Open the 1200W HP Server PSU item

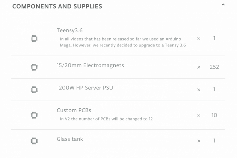pos(85,88)
